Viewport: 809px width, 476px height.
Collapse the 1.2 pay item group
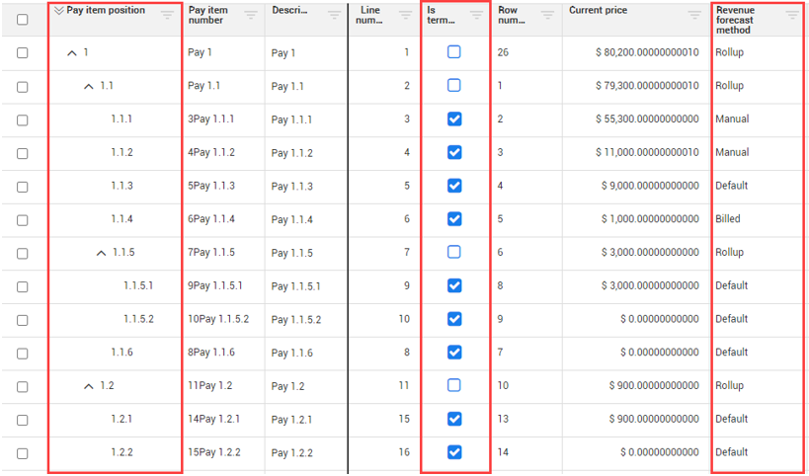pos(89,386)
